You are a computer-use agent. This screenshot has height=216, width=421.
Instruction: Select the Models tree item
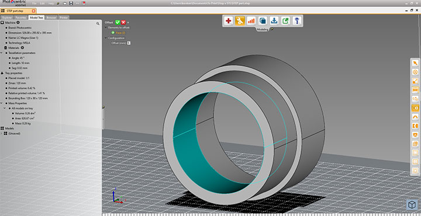tap(9, 128)
